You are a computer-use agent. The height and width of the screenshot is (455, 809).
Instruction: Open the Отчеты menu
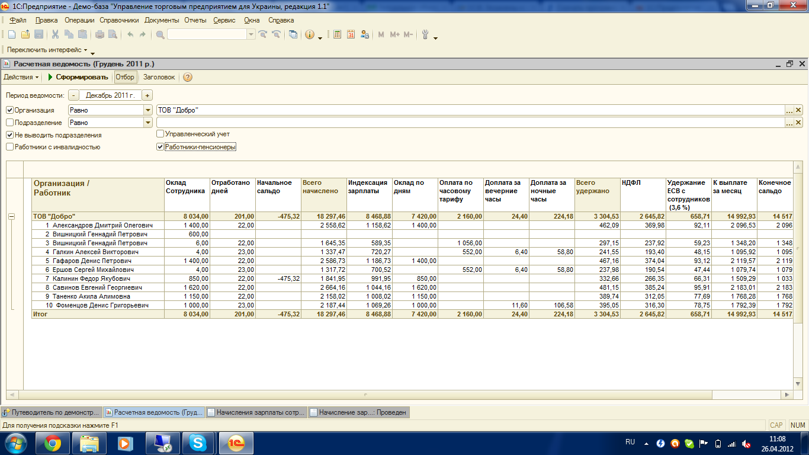click(x=195, y=20)
